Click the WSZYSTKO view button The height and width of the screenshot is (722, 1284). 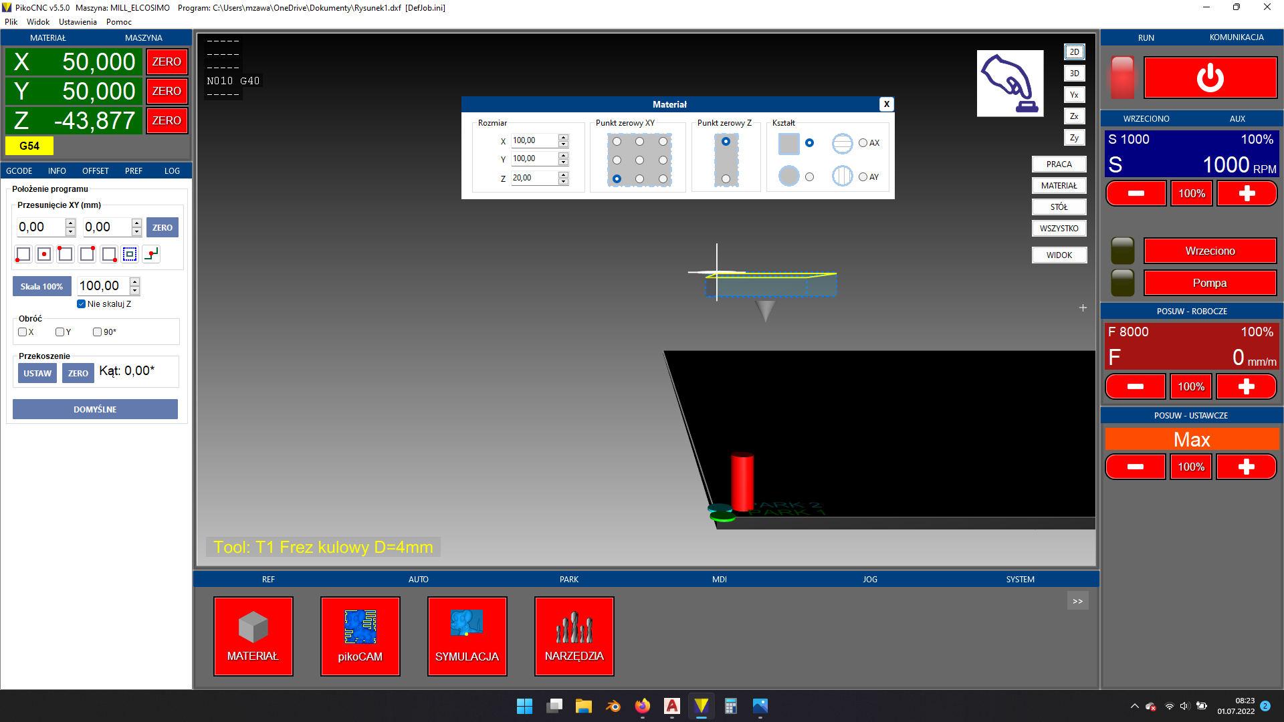(1059, 229)
